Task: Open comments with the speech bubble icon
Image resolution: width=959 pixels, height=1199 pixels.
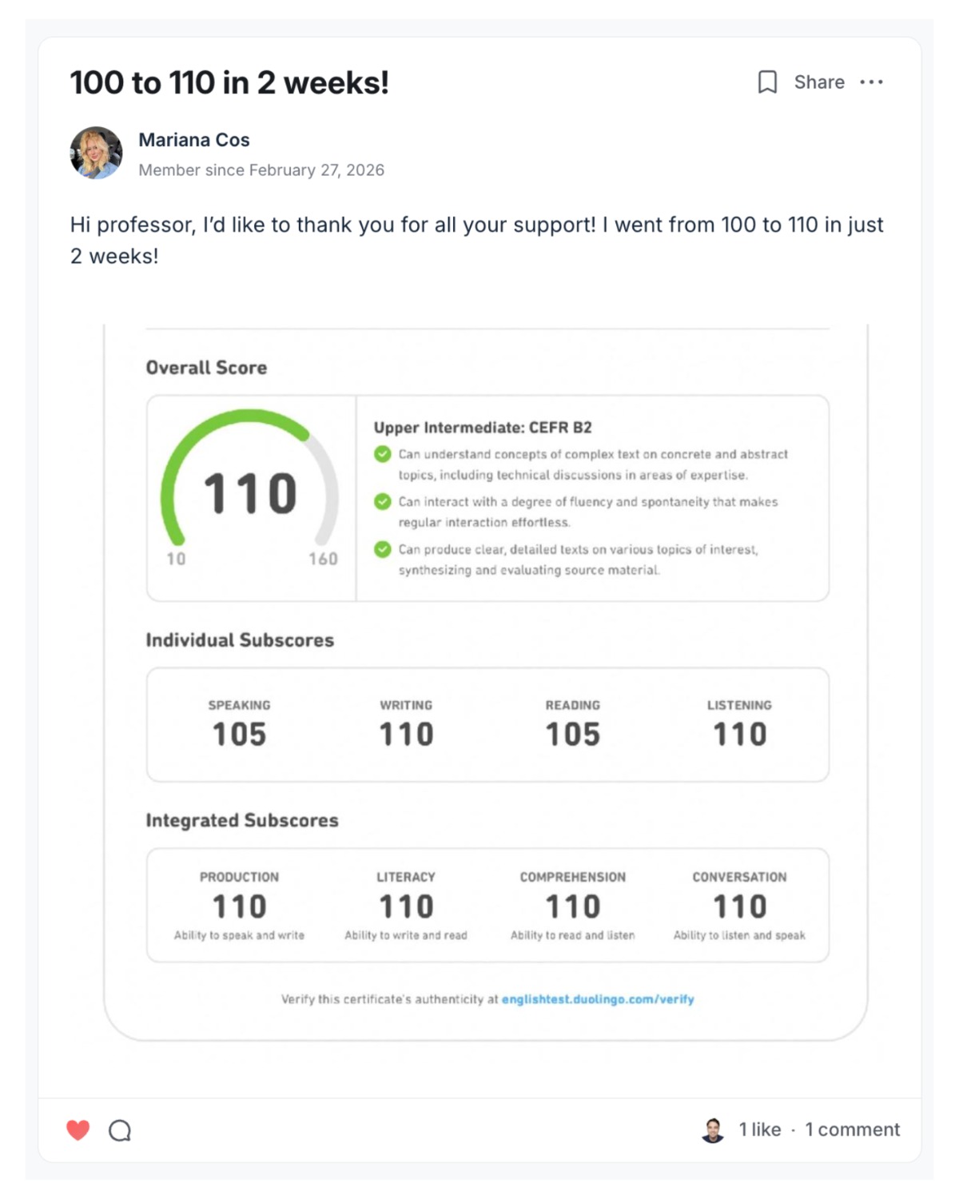Action: [x=120, y=1130]
